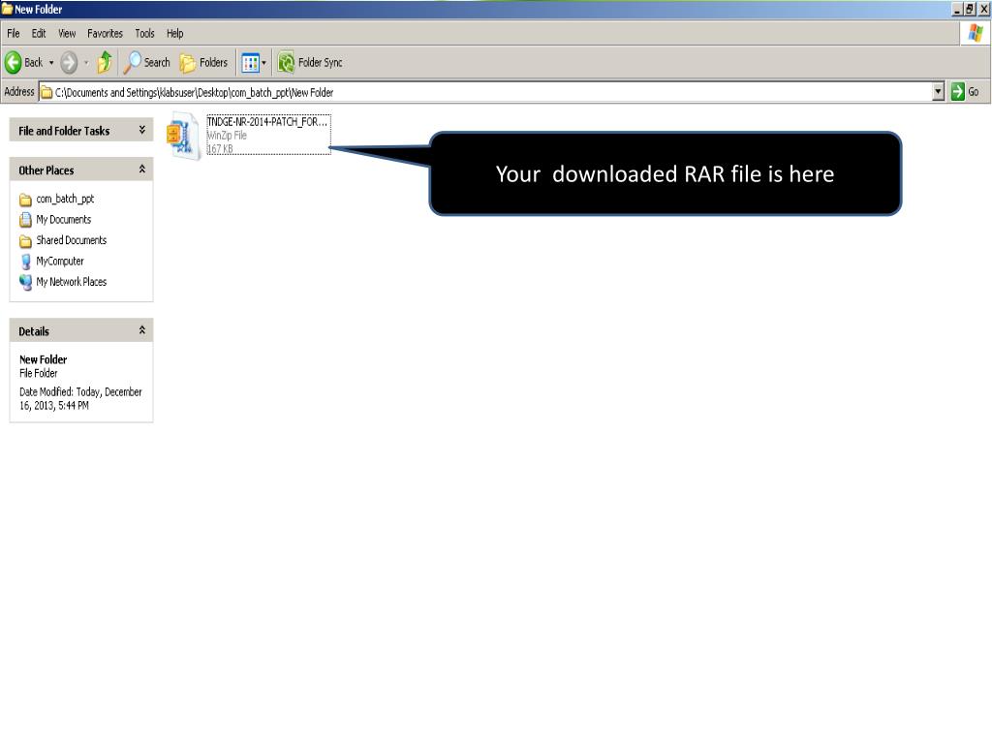Open the Back history dropdown arrow
The width and height of the screenshot is (992, 744).
(x=51, y=63)
